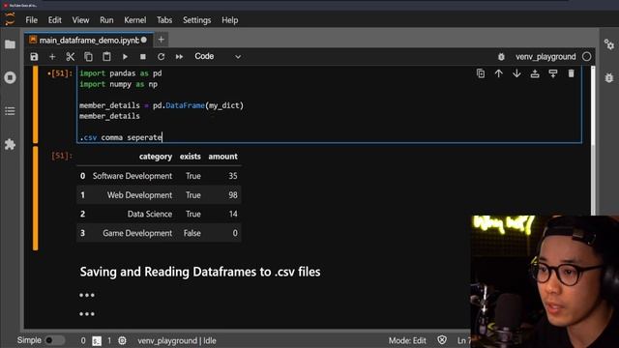
Task: Restart kernel and run all cells icon
Action: point(179,57)
